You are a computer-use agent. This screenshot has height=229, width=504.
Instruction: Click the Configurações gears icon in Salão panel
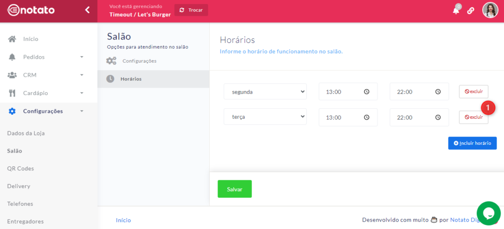pyautogui.click(x=111, y=61)
